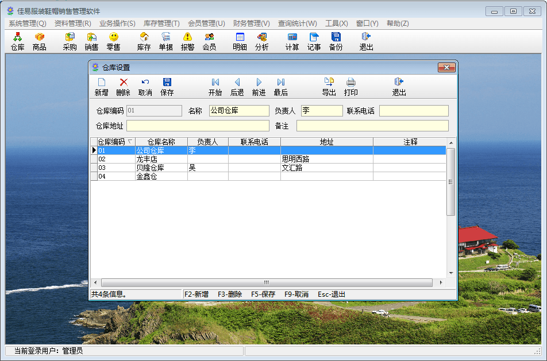Viewport: 547px width, 361px height.
Task: Save the record using 保存 icon
Action: tap(167, 87)
